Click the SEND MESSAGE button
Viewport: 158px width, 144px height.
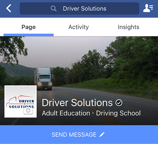(x=79, y=134)
